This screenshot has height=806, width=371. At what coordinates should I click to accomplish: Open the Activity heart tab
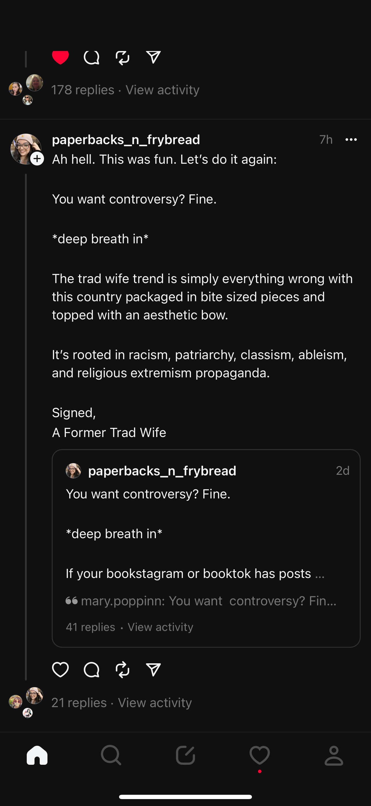[x=259, y=755]
